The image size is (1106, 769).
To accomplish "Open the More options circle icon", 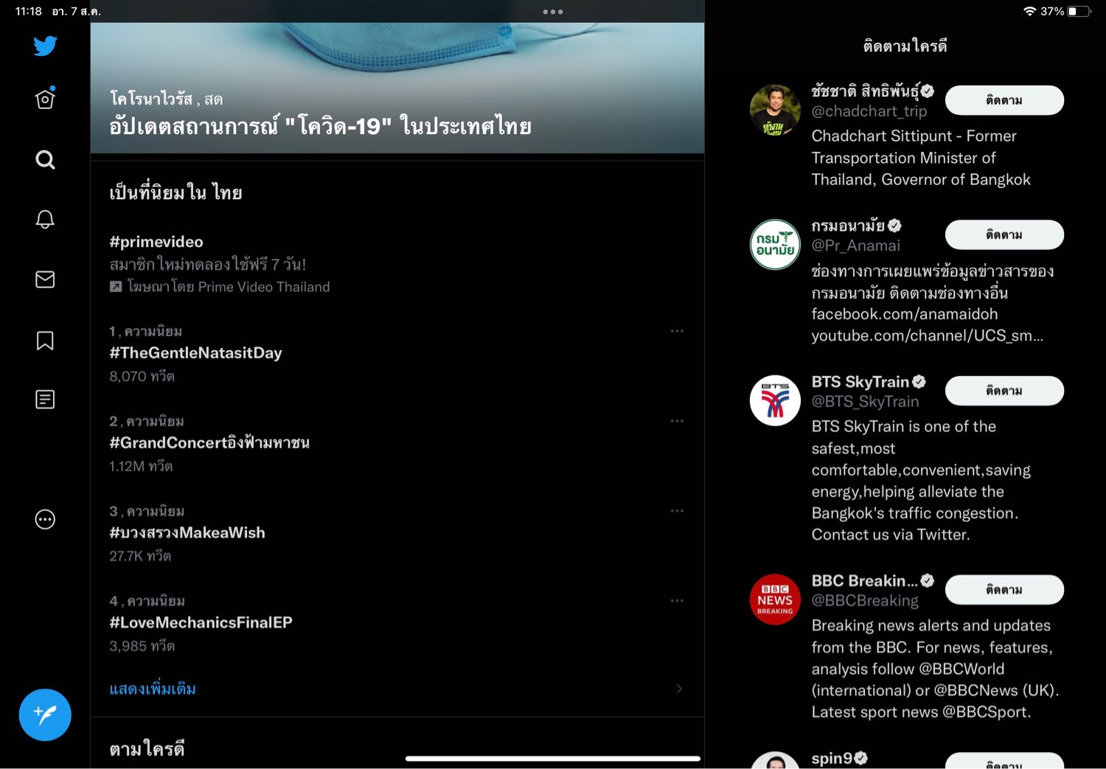I will 45,519.
